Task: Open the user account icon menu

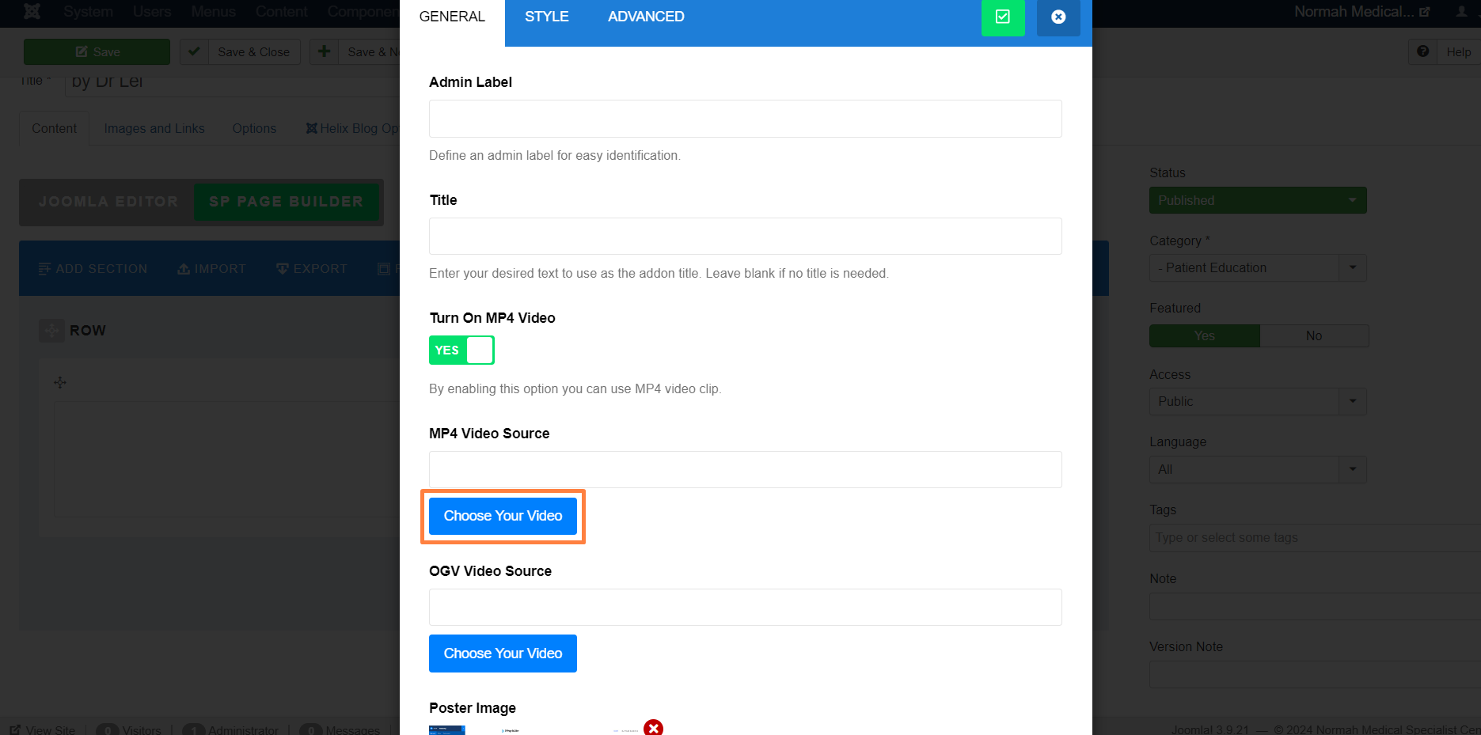Action: coord(1461,12)
